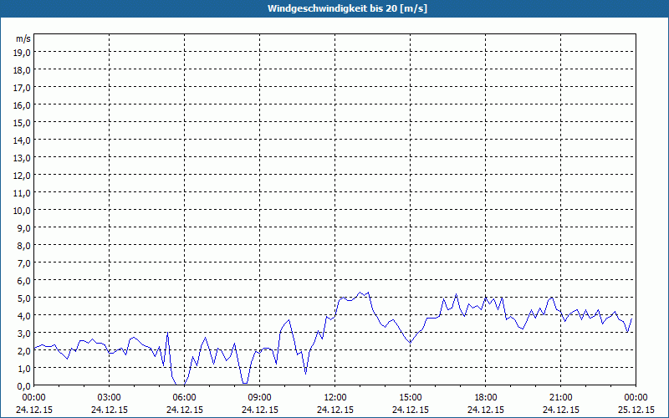669x418 pixels.
Task: Select the 6,0 y-axis label
Action: pos(24,281)
